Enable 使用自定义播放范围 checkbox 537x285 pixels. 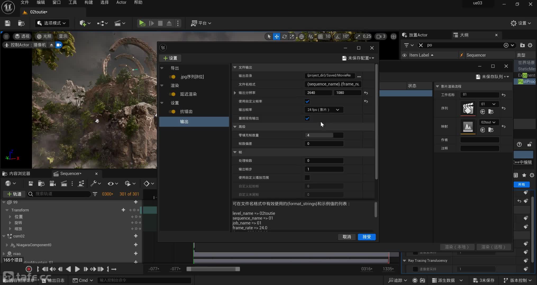pos(307,178)
